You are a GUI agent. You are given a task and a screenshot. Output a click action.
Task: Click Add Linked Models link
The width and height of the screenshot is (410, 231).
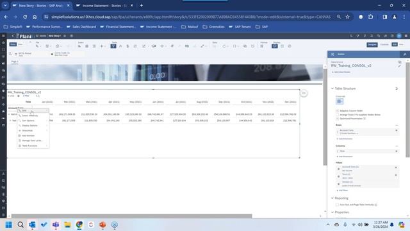(341, 72)
